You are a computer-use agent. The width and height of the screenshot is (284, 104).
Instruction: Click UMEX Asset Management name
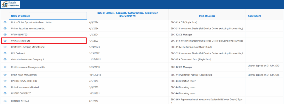(24, 75)
